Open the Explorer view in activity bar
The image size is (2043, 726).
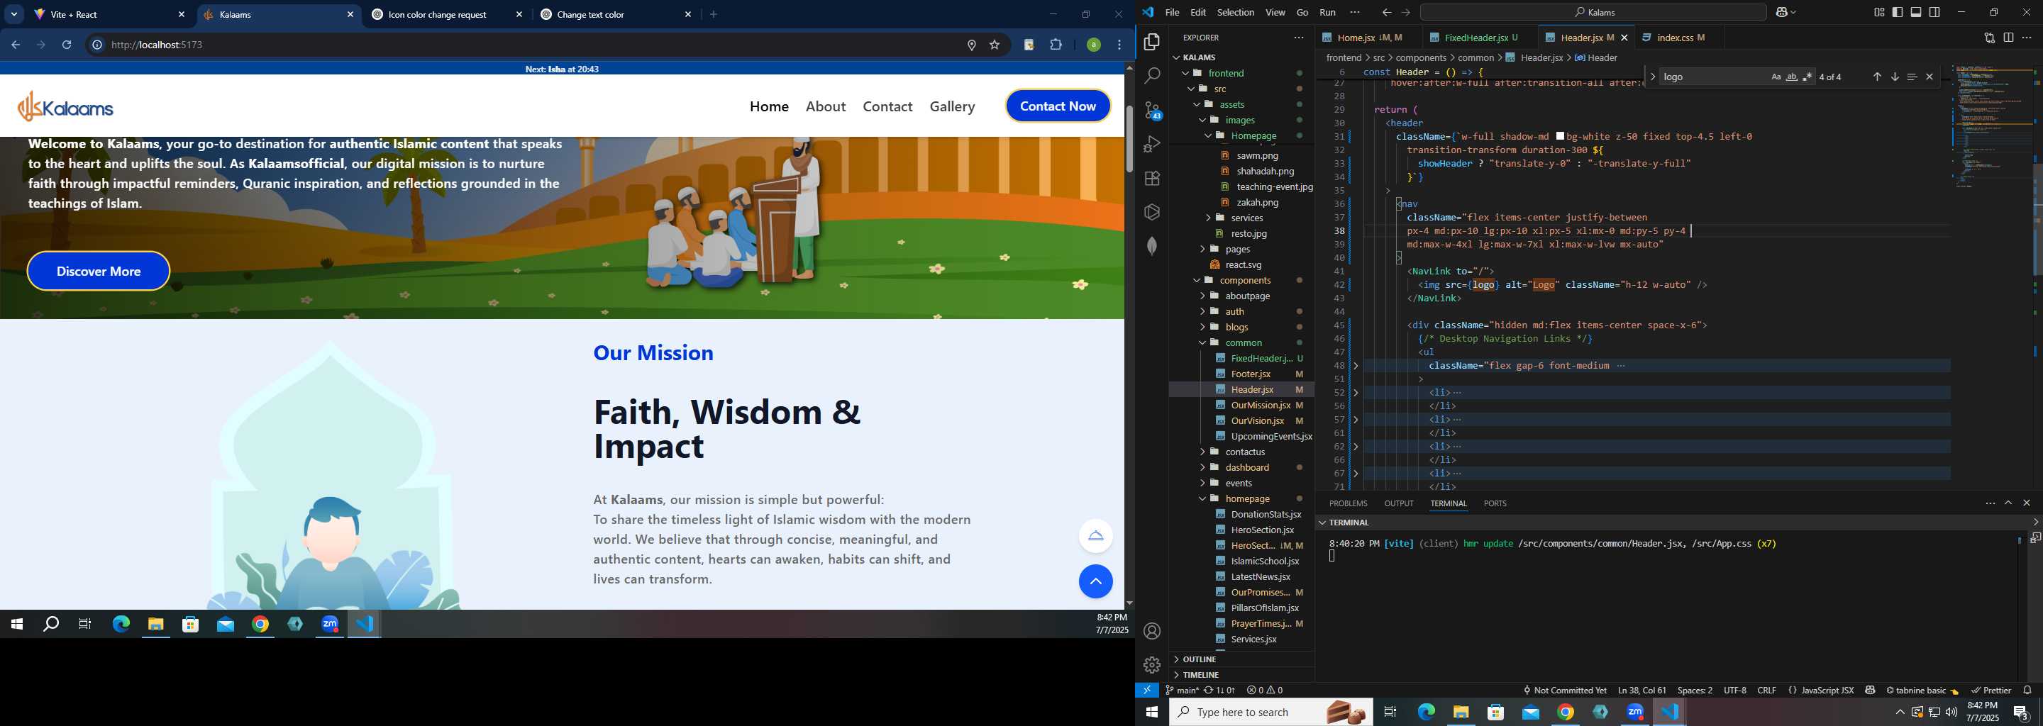pyautogui.click(x=1151, y=42)
